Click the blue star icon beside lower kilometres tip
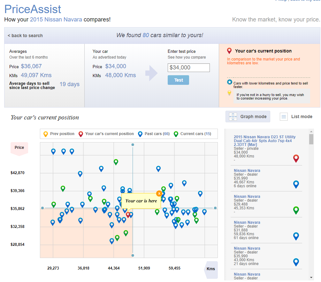This screenshot has height=282, width=321. (229, 82)
